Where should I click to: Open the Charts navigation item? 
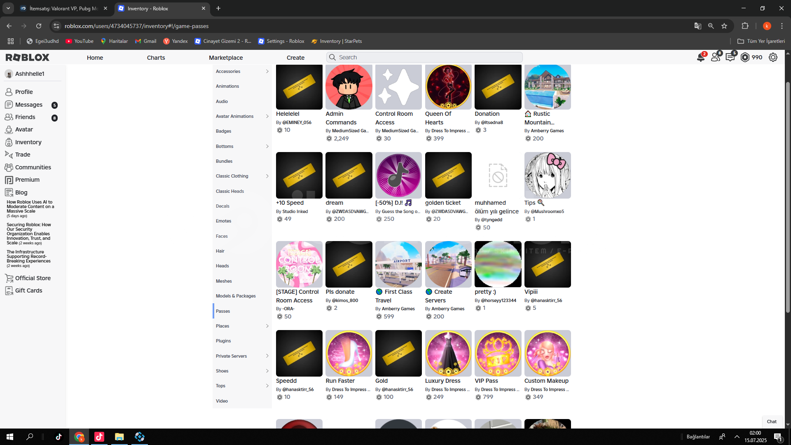[x=156, y=58]
